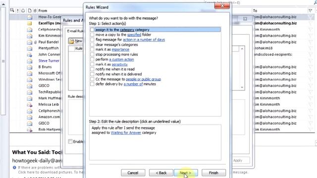This screenshot has width=317, height=178.
Task: Click envelope icon for Steve Turner message
Action: tap(30, 61)
